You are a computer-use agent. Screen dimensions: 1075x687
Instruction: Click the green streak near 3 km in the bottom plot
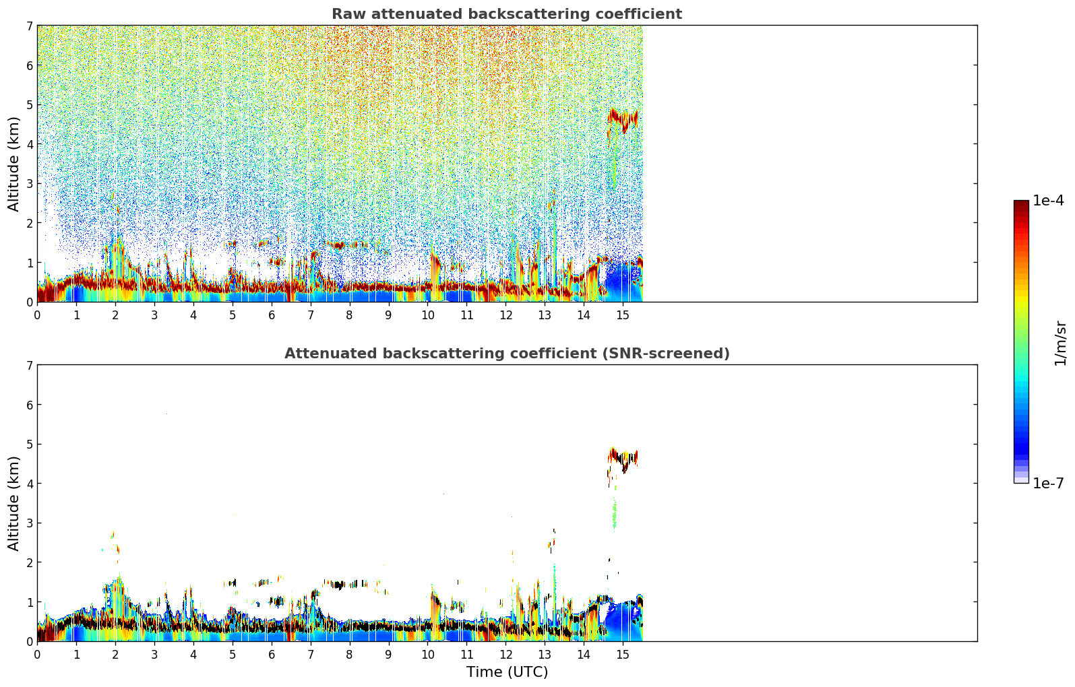[614, 514]
